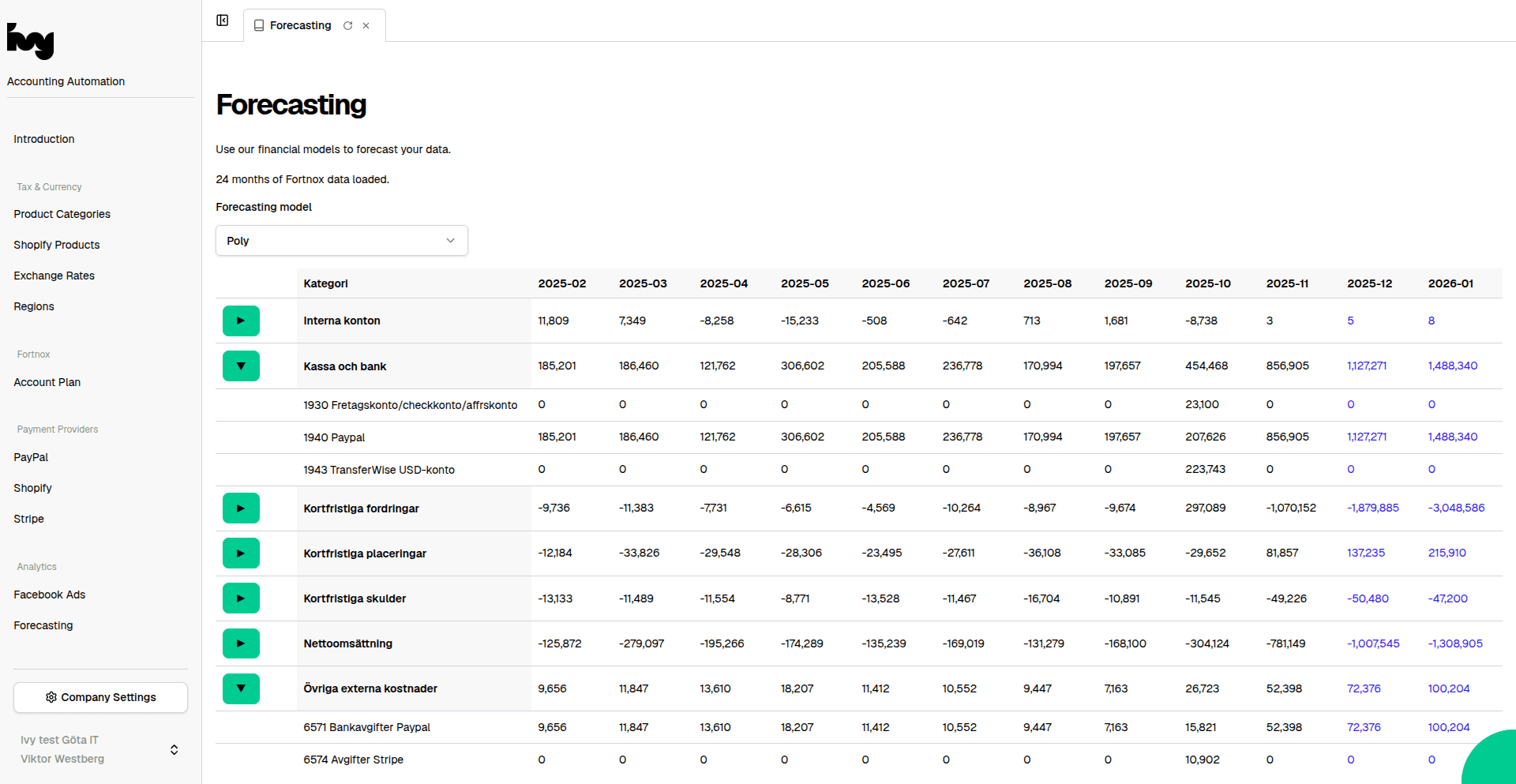Open the Facebook Ads page

coord(49,595)
